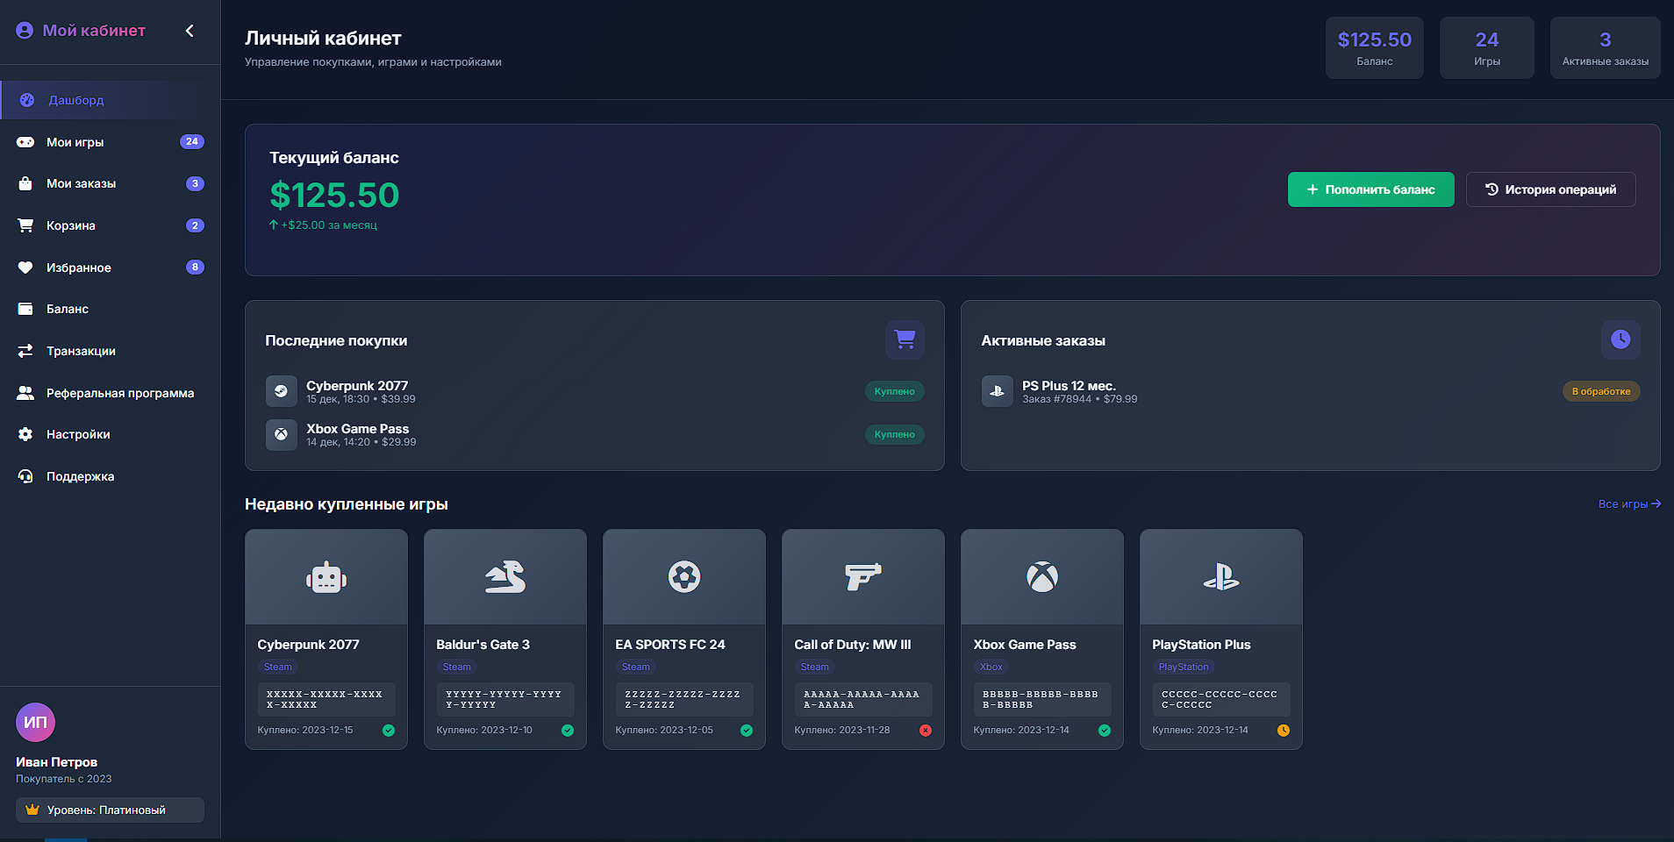1674x842 pixels.
Task: Click the Уровень: Платиновый level badge
Action: [110, 810]
